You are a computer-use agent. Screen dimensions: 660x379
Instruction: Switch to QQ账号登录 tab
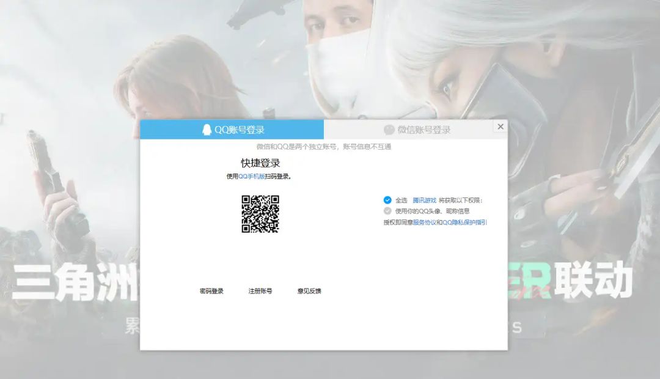pos(232,129)
